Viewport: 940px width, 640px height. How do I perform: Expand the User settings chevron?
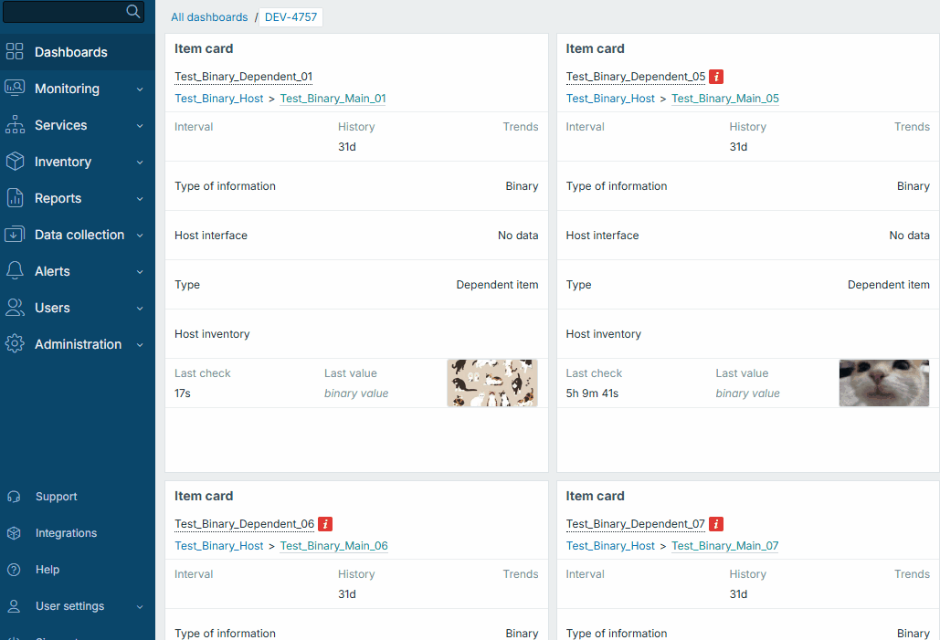coord(140,606)
